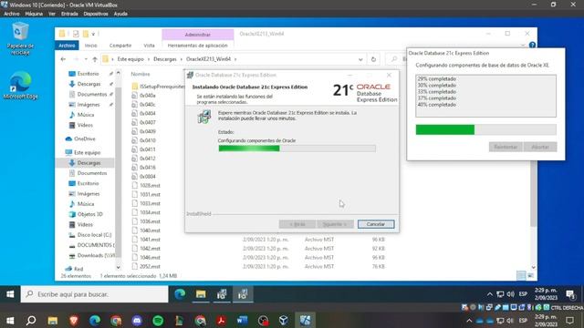Open Herramientas de aplicación tab
584x328 pixels.
(x=197, y=46)
